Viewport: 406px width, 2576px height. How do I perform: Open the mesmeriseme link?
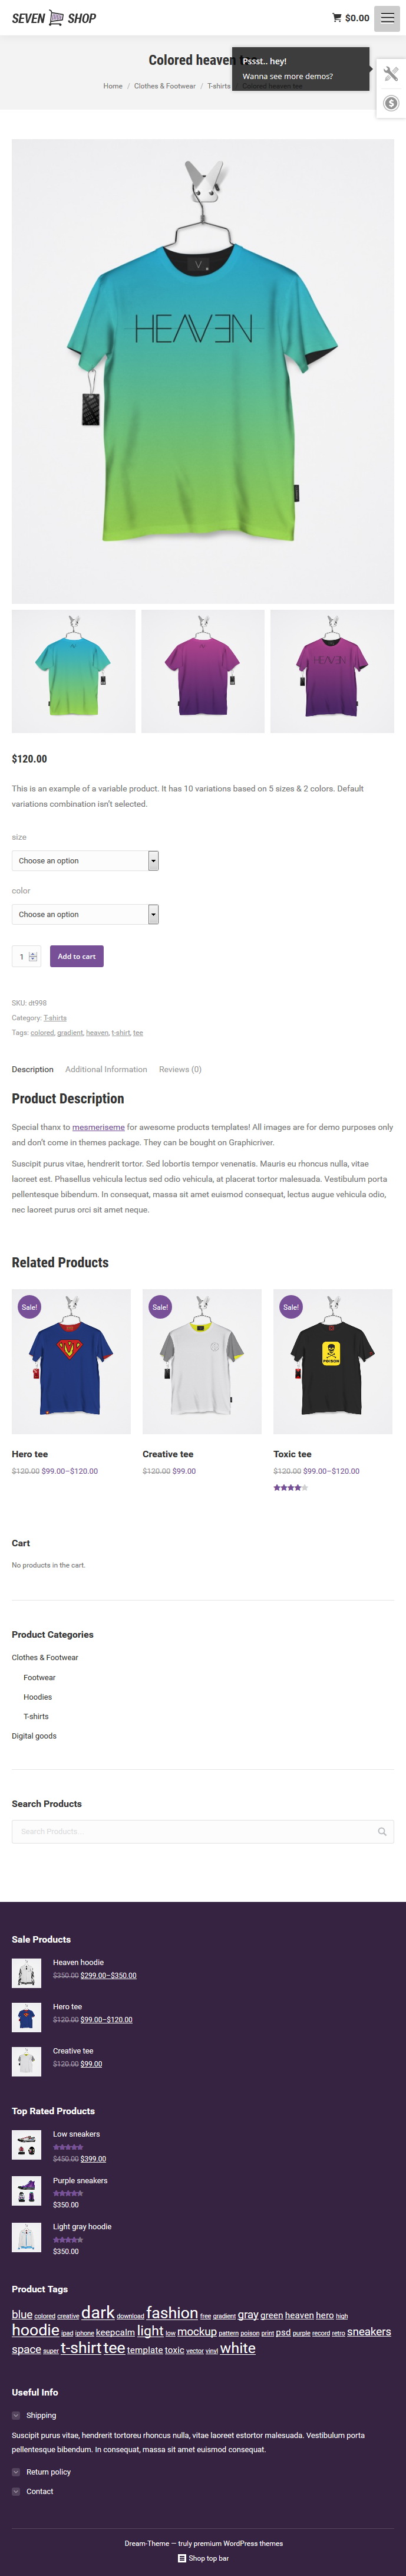point(98,1127)
